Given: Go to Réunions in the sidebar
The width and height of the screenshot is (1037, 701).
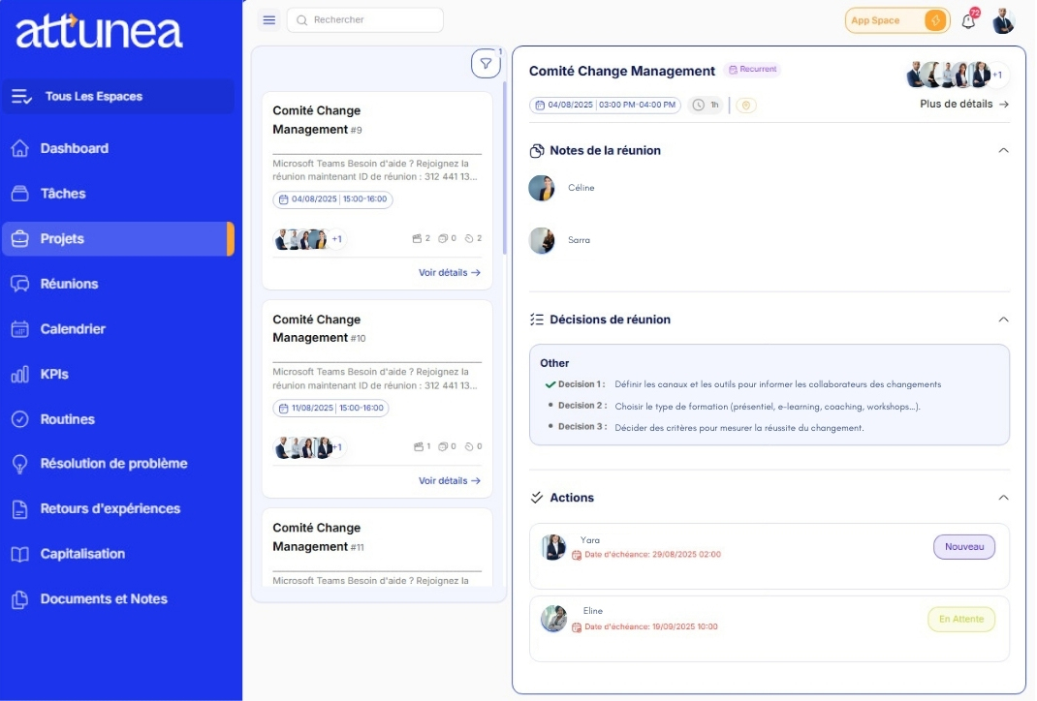Looking at the screenshot, I should click(69, 284).
